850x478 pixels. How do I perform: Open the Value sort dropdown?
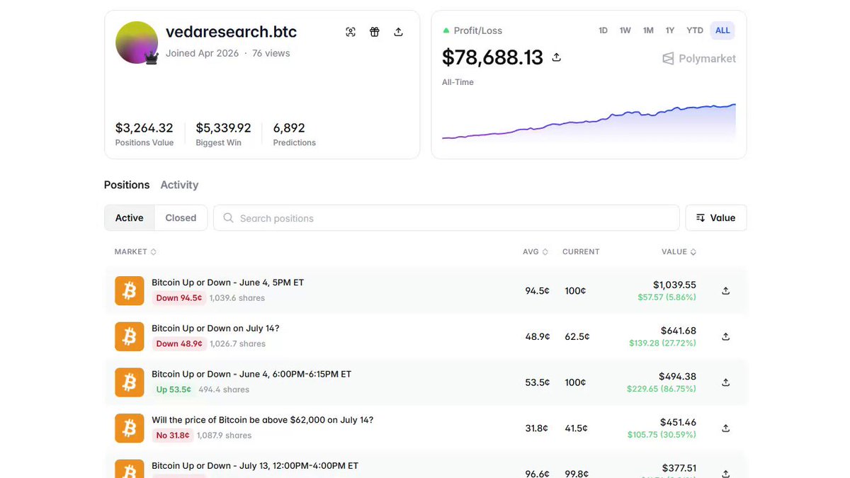[716, 218]
